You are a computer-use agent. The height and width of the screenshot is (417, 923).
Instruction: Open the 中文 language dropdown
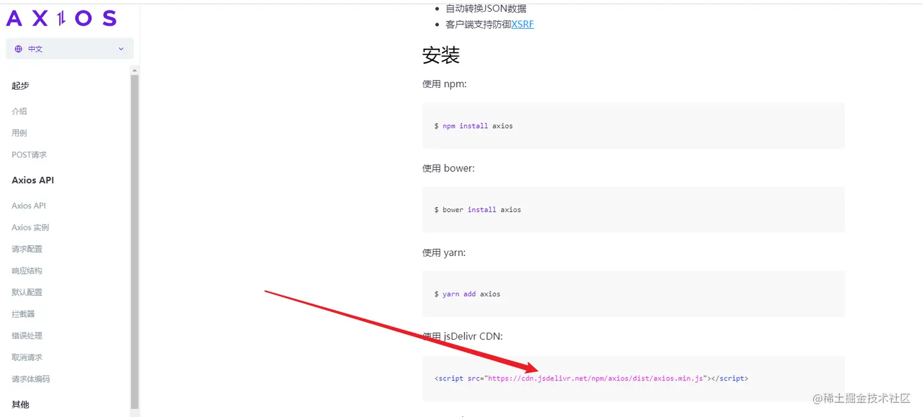pos(70,49)
